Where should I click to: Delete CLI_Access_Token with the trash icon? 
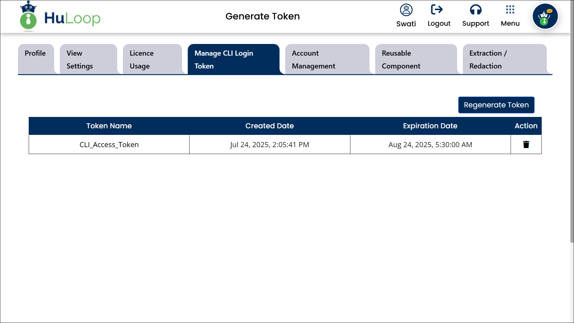(526, 145)
